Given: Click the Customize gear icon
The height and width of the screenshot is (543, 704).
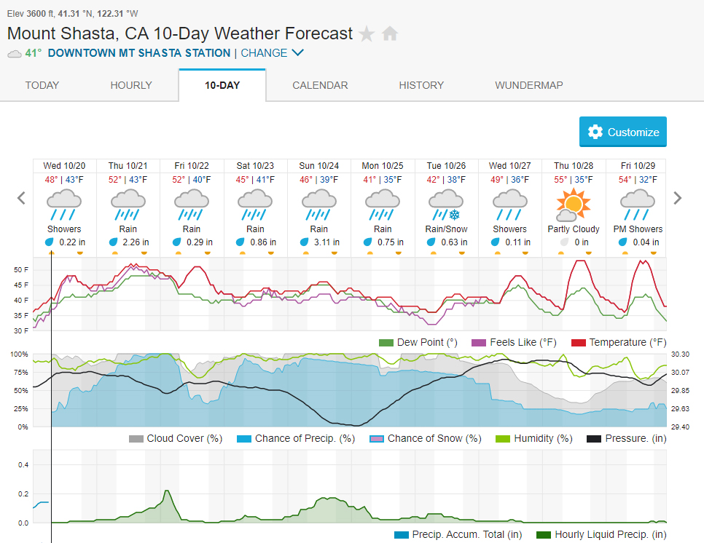Looking at the screenshot, I should click(595, 132).
